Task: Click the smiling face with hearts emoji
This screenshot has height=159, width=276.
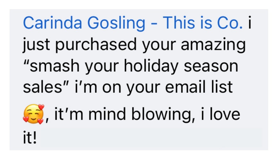Action: pyautogui.click(x=34, y=114)
